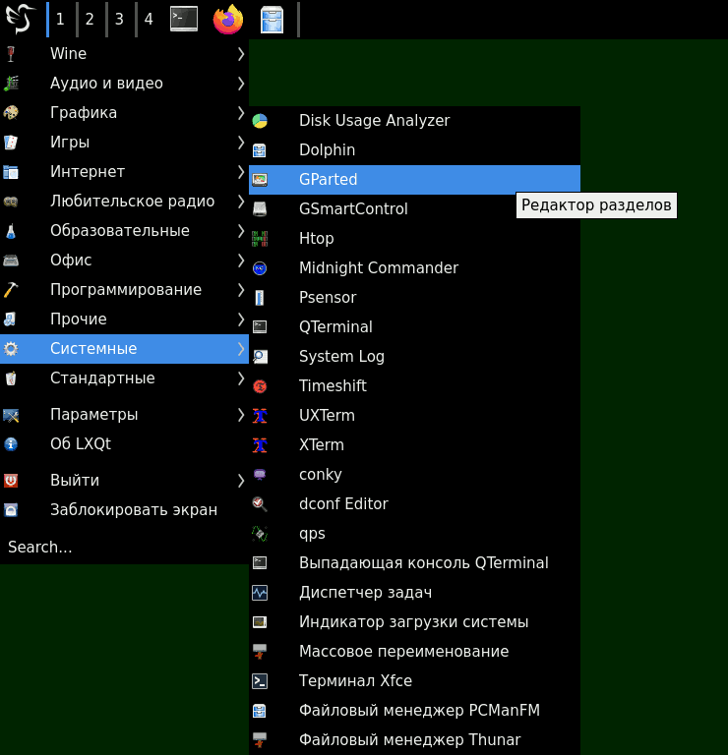Click the QTerminal icon in submenu
This screenshot has width=728, height=755.
coord(260,327)
